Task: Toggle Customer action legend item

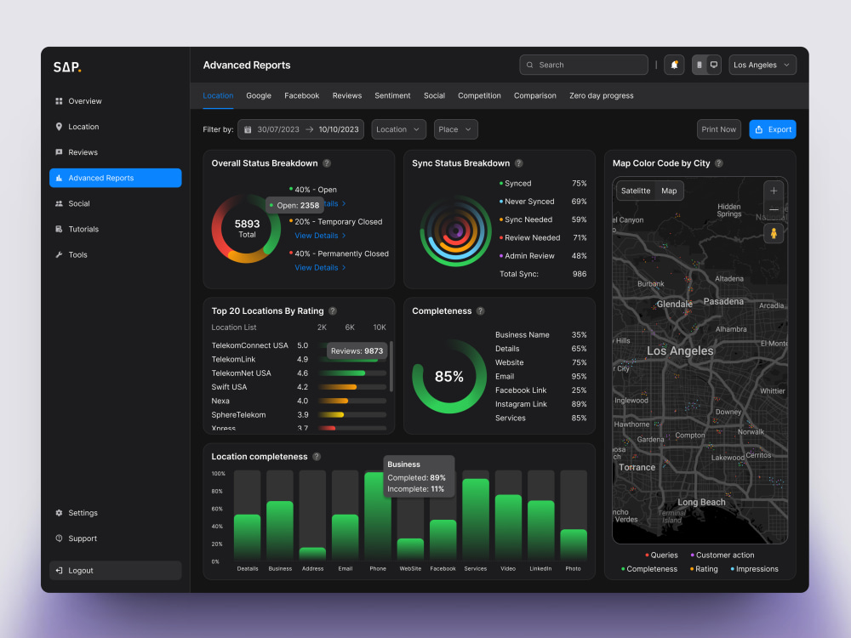Action: pos(722,555)
